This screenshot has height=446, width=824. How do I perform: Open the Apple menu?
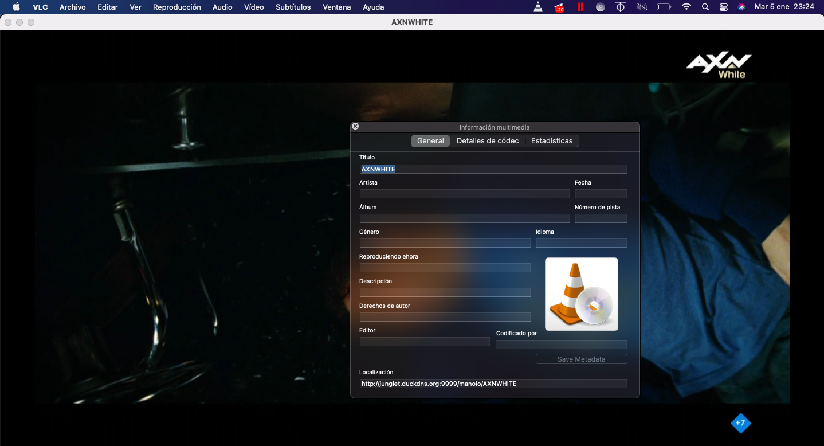tap(16, 7)
